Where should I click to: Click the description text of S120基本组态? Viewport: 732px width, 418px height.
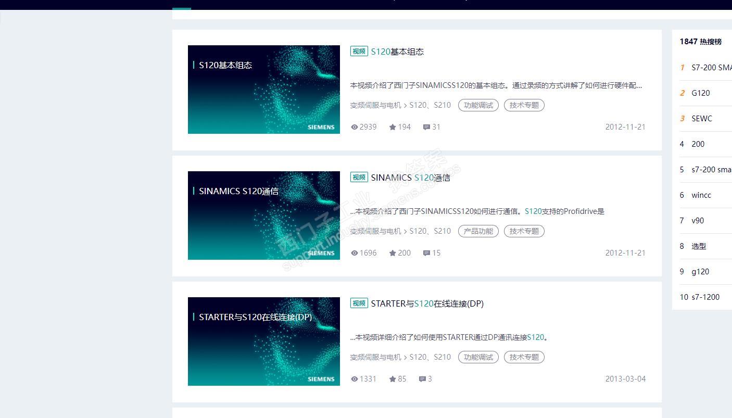pyautogui.click(x=496, y=85)
